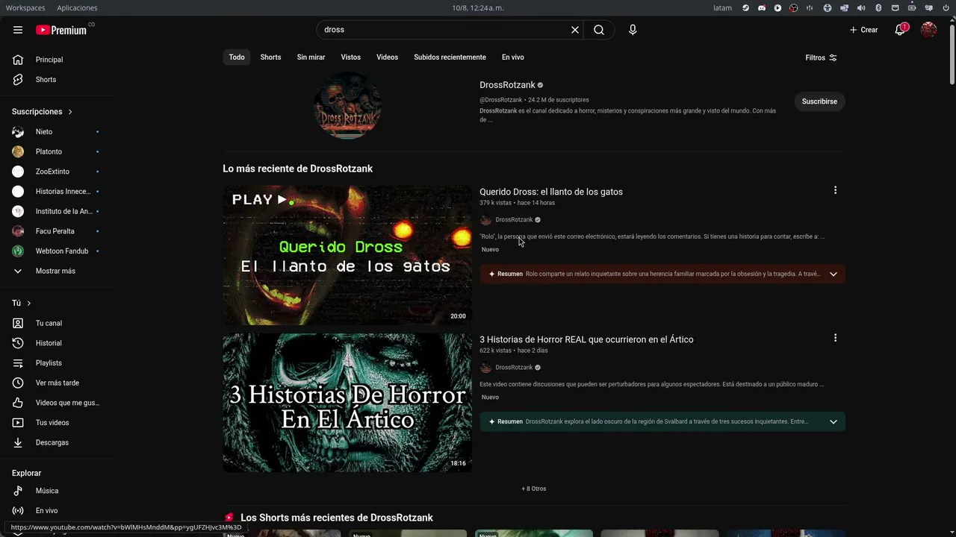Filter results by Sin mirar

[x=311, y=57]
